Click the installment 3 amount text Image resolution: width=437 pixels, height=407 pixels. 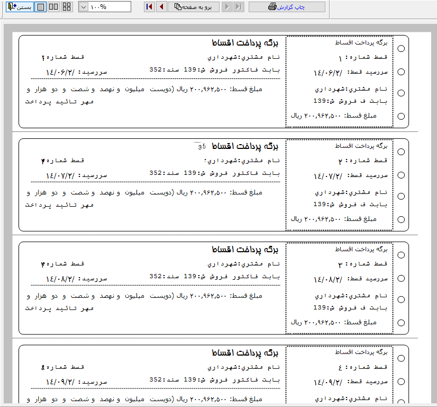[334, 322]
